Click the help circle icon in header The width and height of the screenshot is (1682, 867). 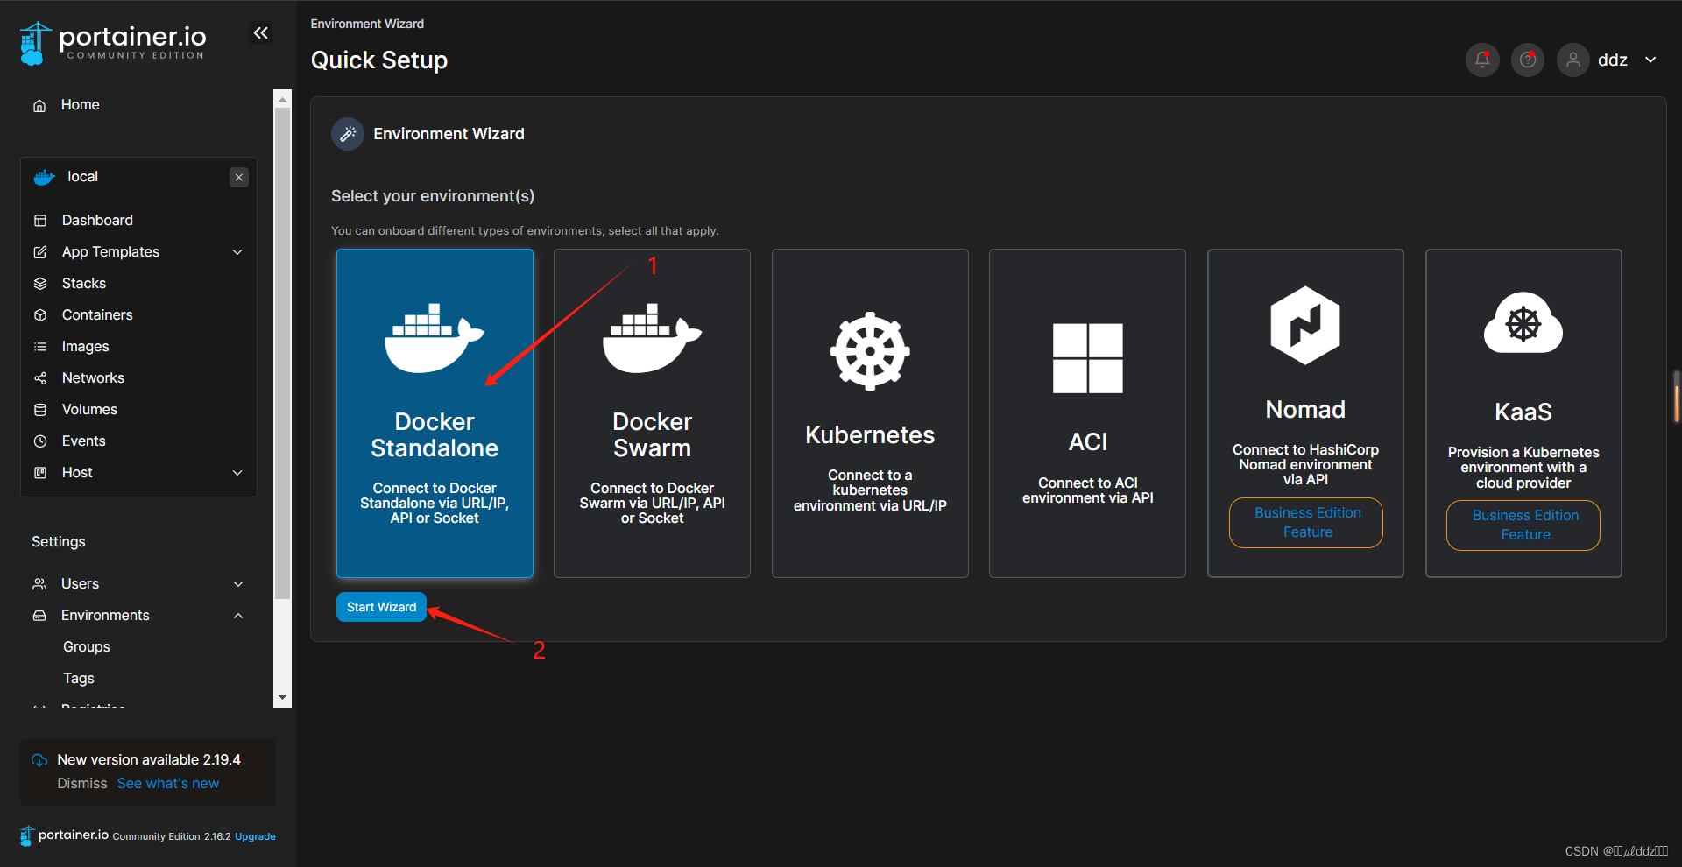tap(1528, 60)
